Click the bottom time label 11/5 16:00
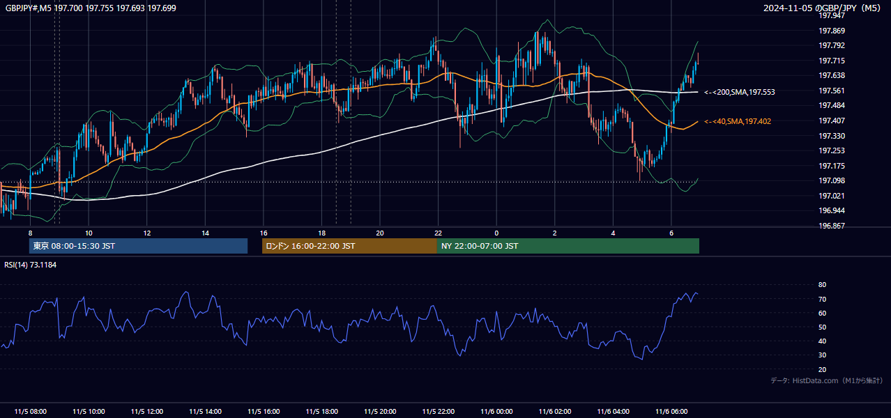Viewport: 891px width, 418px height. click(263, 411)
